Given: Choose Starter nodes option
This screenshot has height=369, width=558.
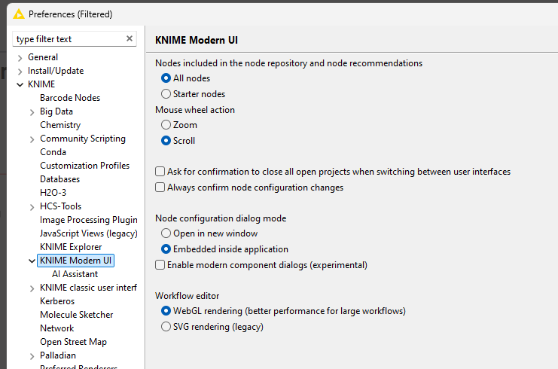Looking at the screenshot, I should tap(166, 94).
